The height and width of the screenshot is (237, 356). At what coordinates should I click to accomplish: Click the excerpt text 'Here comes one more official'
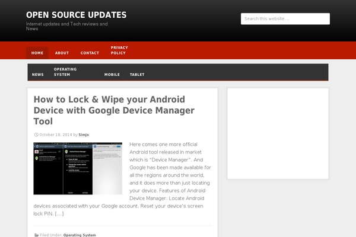point(164,145)
